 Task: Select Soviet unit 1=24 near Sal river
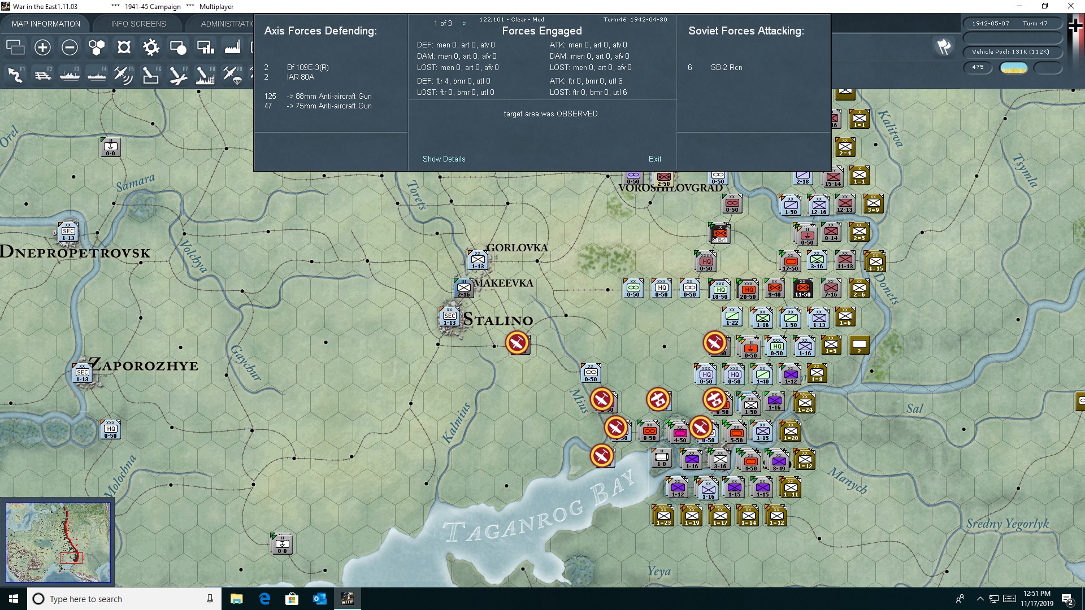tap(805, 403)
